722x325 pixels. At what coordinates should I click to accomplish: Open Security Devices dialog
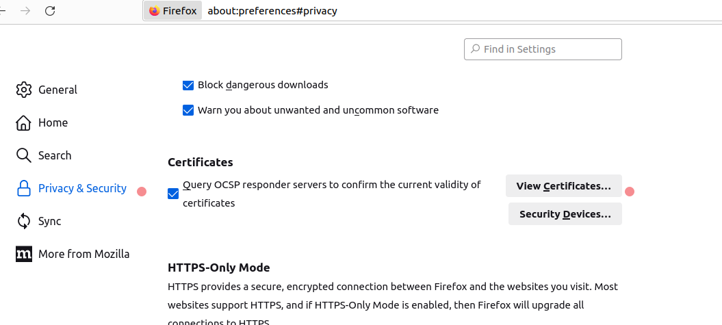(x=565, y=214)
